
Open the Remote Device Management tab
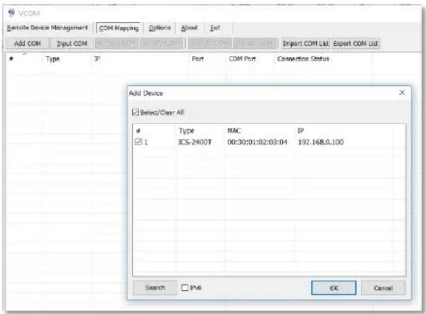click(x=48, y=28)
